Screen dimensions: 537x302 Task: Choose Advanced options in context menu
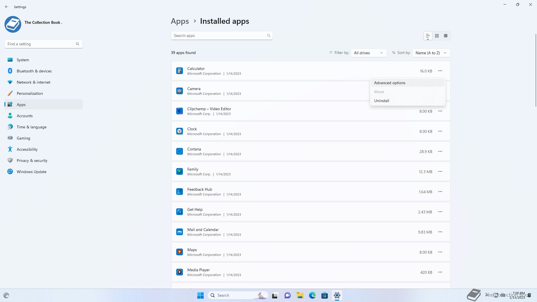[x=390, y=83]
